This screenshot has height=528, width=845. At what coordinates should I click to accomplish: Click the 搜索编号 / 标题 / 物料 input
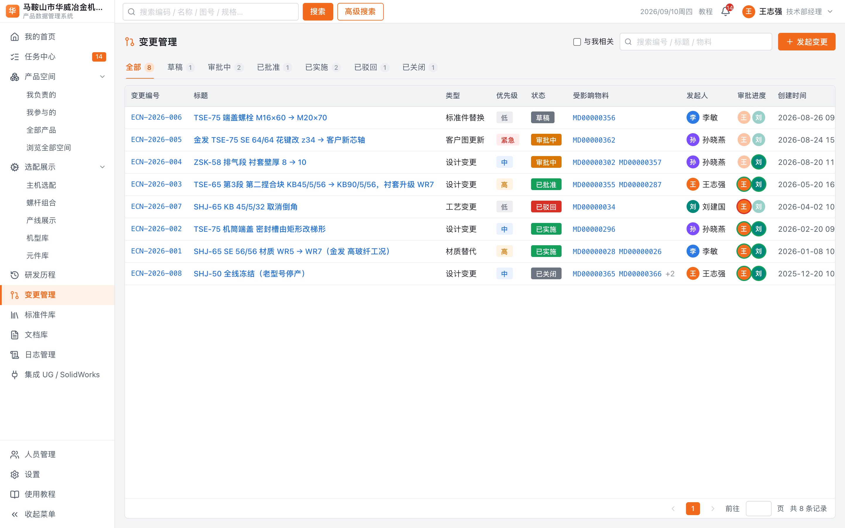click(x=696, y=42)
